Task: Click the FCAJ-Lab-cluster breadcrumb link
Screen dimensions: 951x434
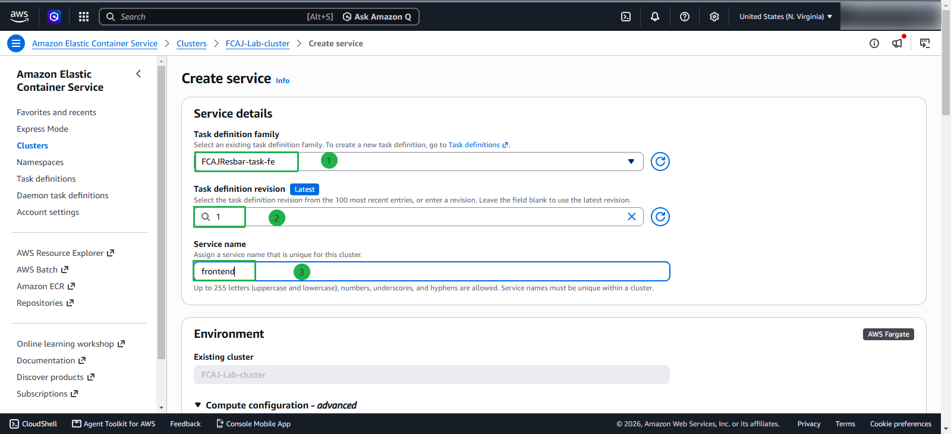Action: tap(257, 43)
